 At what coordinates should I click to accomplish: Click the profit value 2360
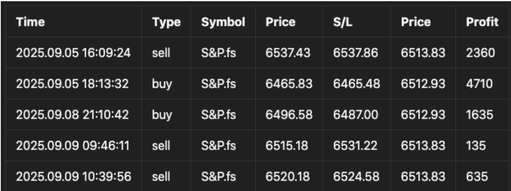click(x=480, y=54)
